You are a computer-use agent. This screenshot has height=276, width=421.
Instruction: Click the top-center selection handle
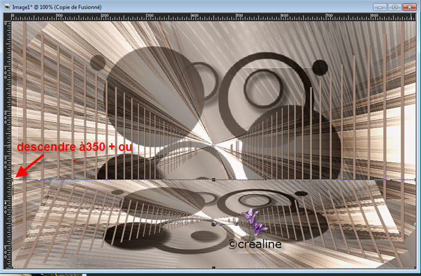(214, 180)
